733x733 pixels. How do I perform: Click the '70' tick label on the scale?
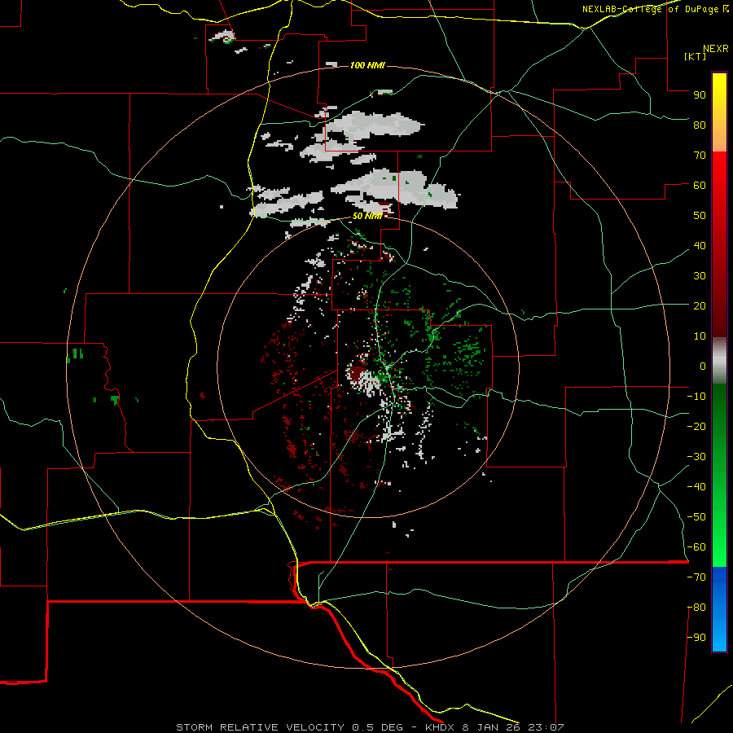700,156
